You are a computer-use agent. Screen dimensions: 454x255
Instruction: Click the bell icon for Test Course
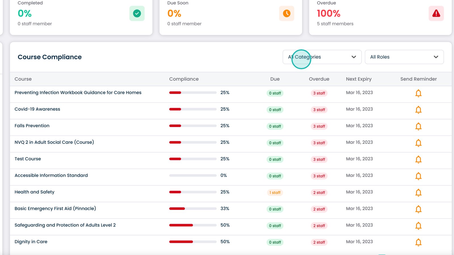point(418,159)
